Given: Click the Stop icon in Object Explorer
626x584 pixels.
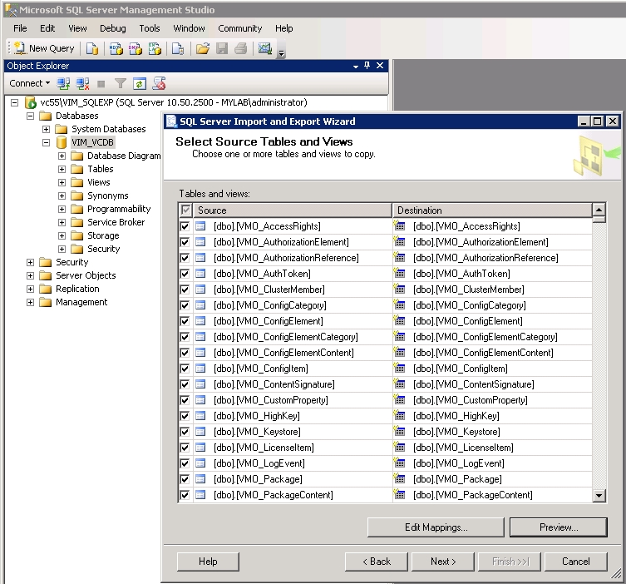Looking at the screenshot, I should click(x=101, y=84).
